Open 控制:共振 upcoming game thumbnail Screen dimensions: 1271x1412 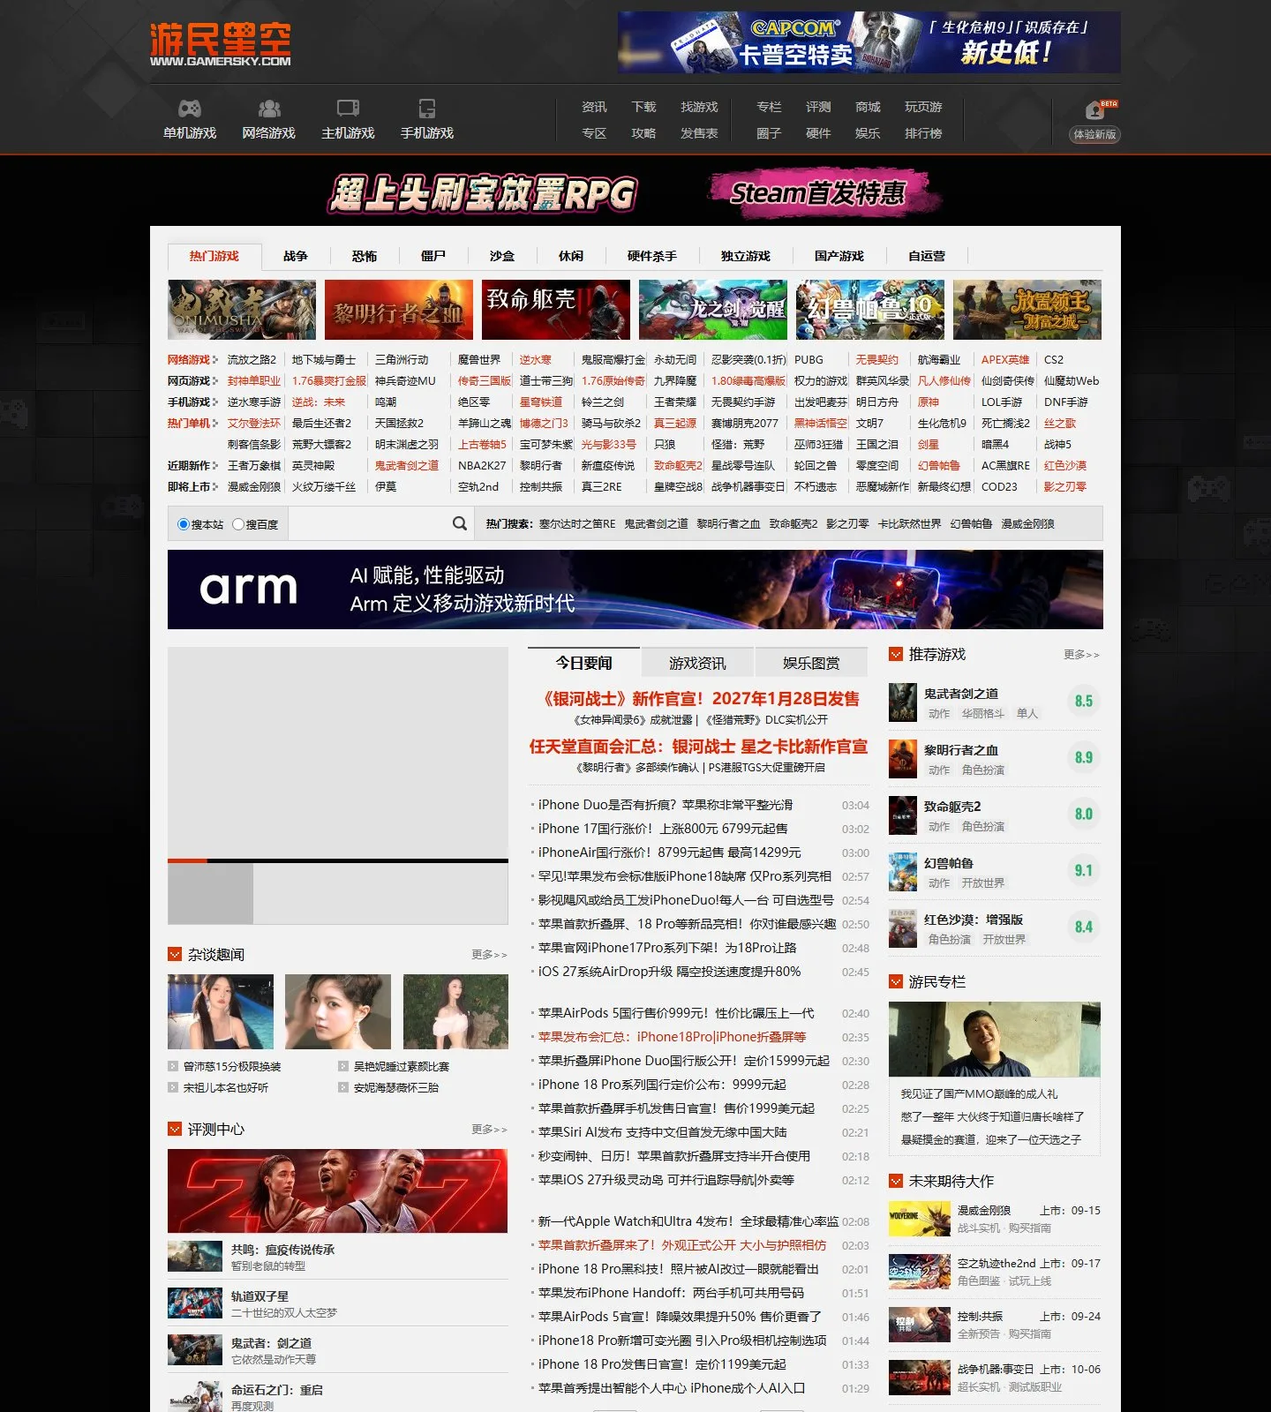point(920,1325)
